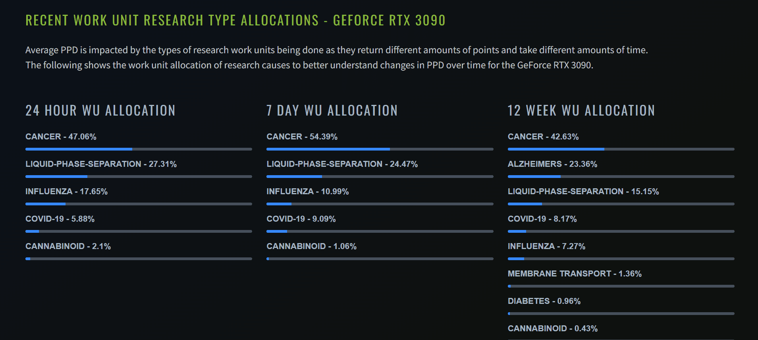This screenshot has height=340, width=758.
Task: Select the 24 hour Influenza 17.65% label
Action: [x=66, y=191]
